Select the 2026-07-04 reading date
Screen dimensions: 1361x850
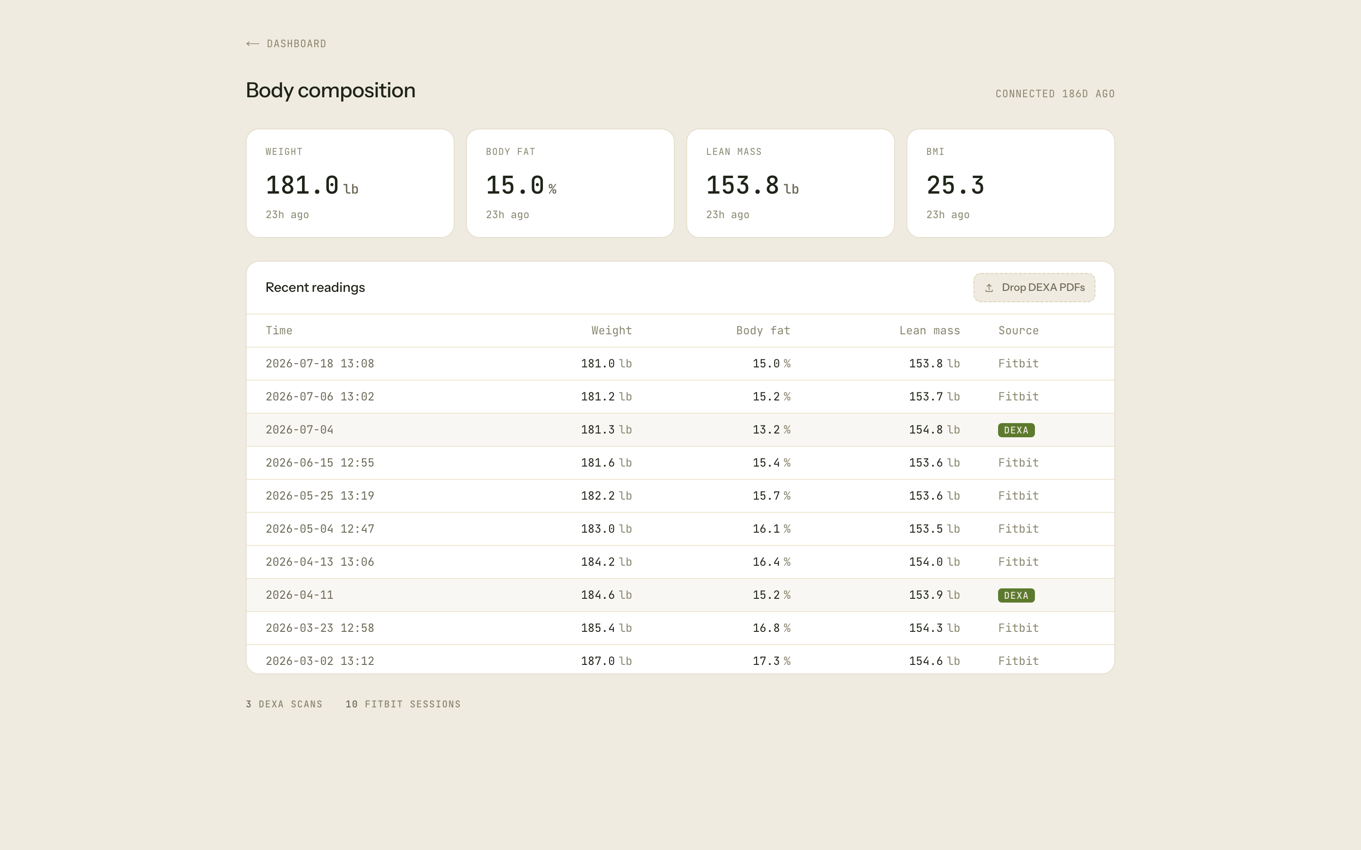pos(299,430)
